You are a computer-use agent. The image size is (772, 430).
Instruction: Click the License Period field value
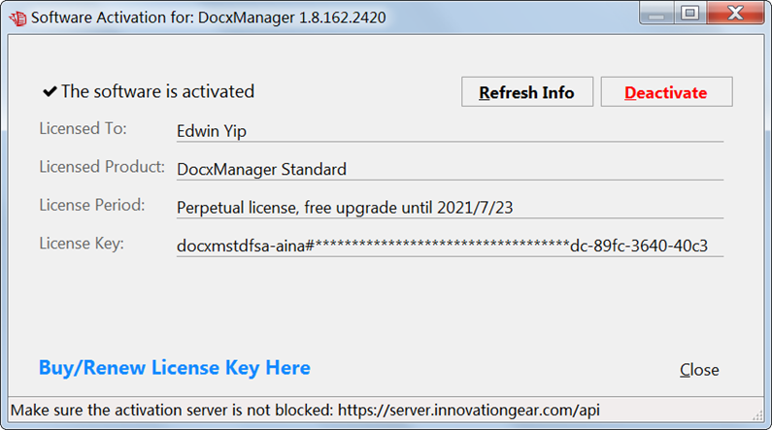click(450, 208)
